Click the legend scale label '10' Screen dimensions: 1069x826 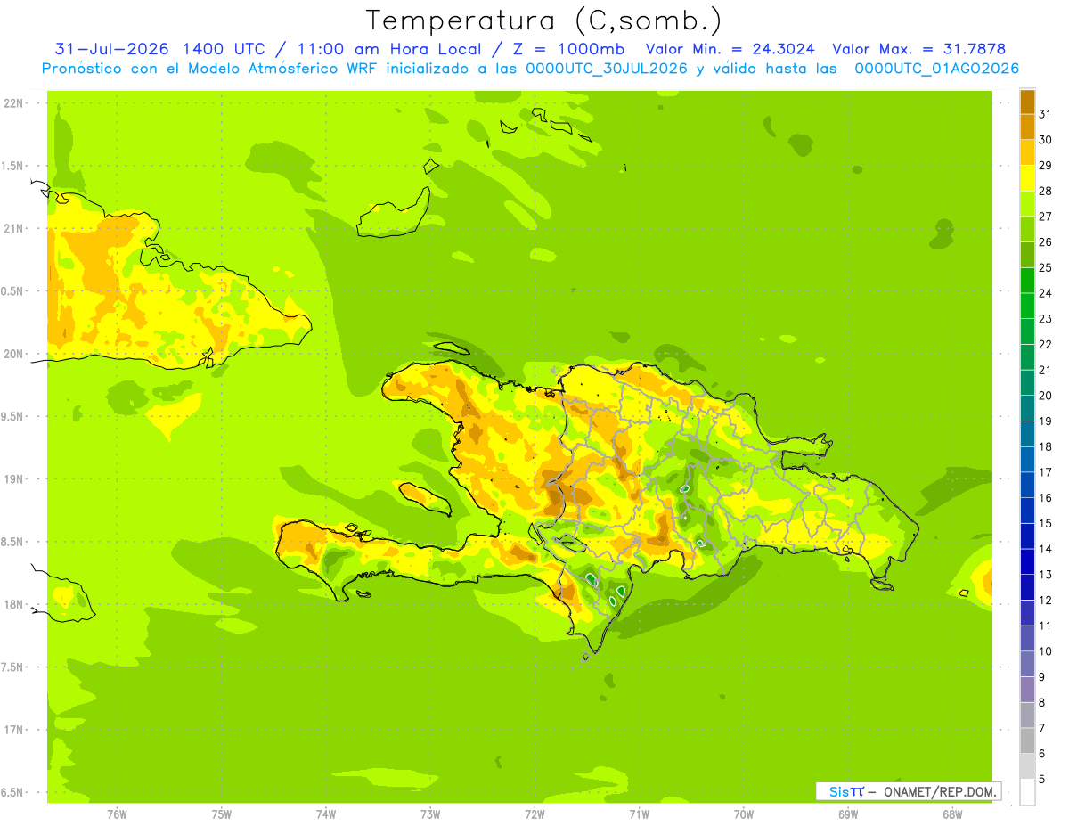[1045, 651]
